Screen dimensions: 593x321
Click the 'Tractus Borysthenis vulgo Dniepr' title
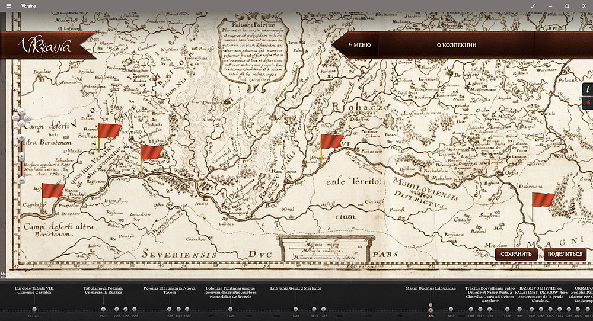490,294
